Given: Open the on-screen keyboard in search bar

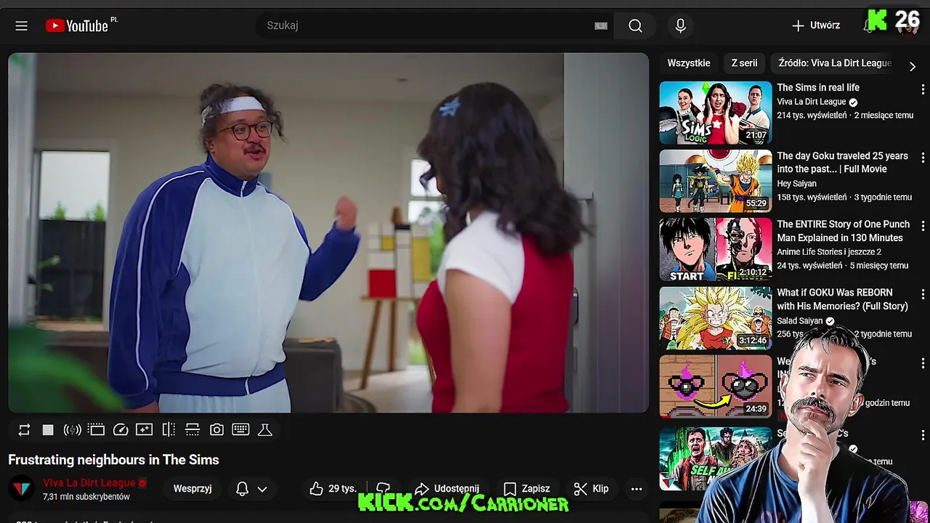Looking at the screenshot, I should pyautogui.click(x=601, y=25).
